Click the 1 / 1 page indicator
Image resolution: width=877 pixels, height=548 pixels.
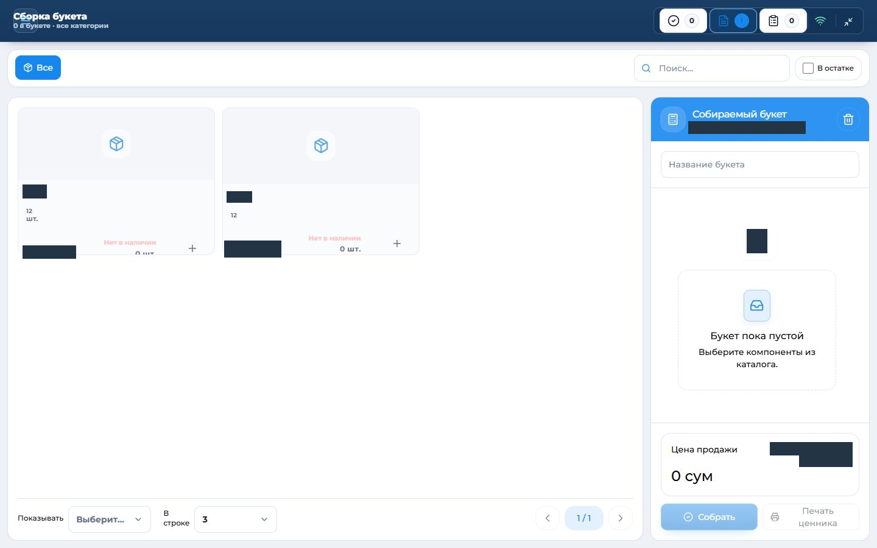pos(584,518)
